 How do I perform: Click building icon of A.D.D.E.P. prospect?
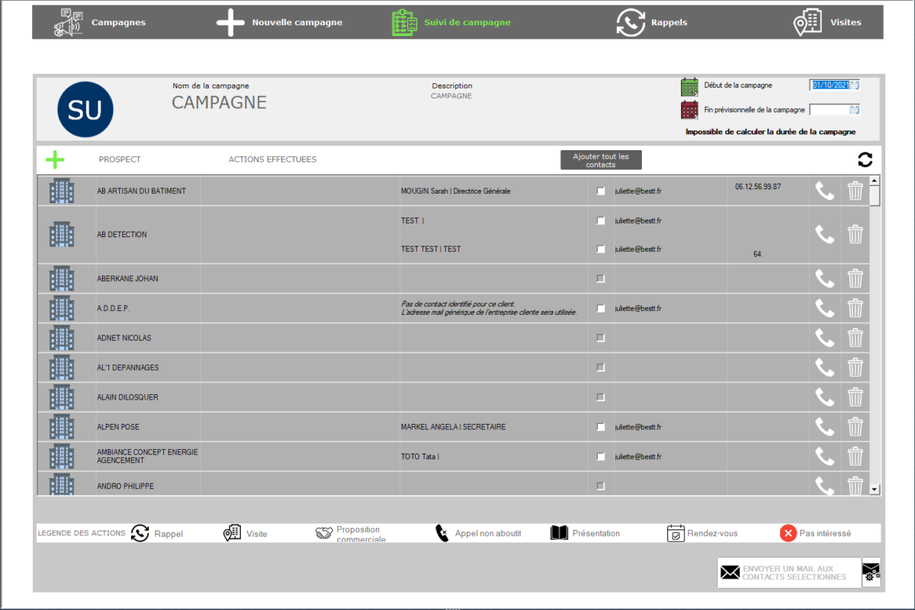point(61,308)
